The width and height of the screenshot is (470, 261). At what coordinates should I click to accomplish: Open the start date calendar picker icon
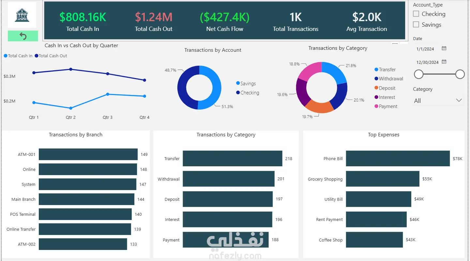click(444, 48)
